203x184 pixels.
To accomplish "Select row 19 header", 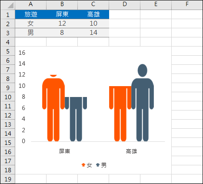I will coord(8,179).
